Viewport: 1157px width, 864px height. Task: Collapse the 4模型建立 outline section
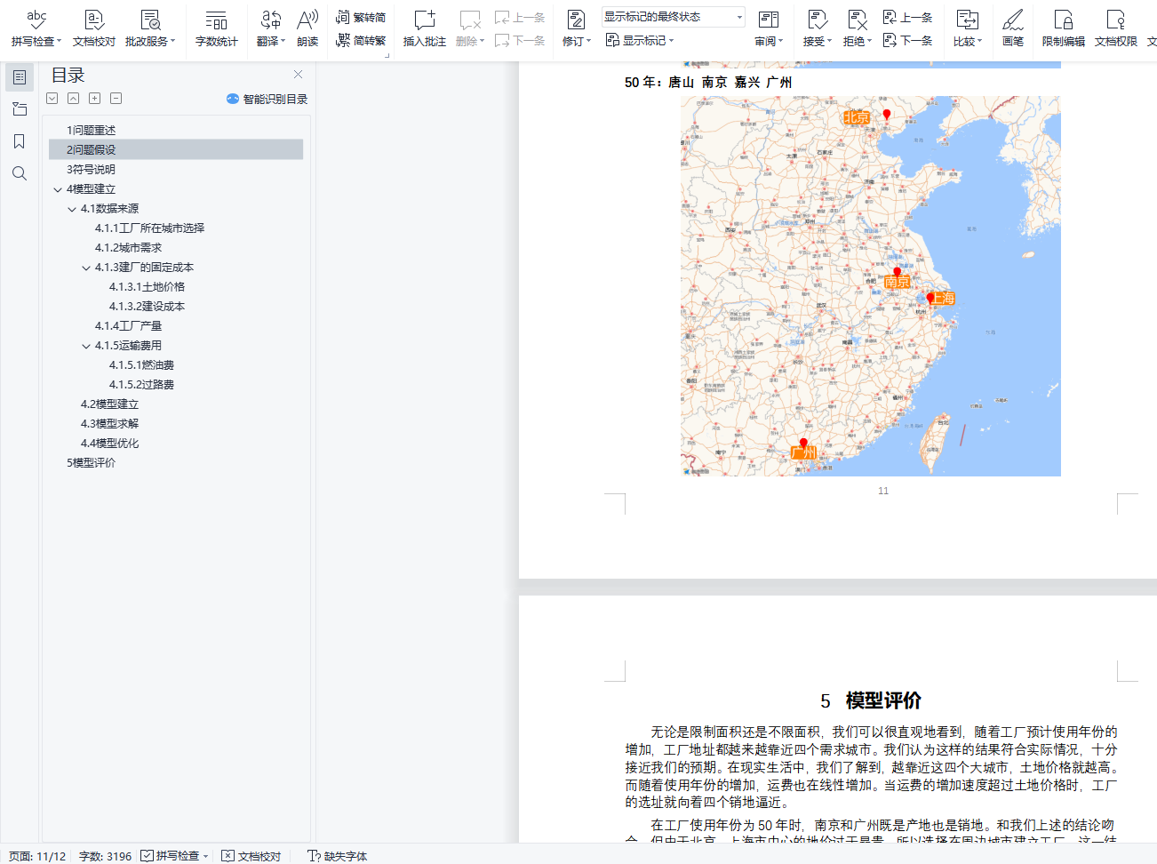[58, 189]
